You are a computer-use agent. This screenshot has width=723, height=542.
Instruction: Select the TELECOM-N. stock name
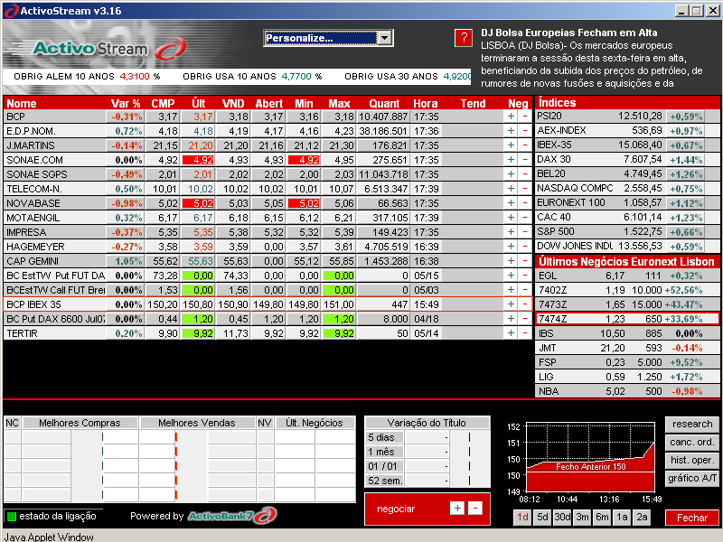point(34,189)
